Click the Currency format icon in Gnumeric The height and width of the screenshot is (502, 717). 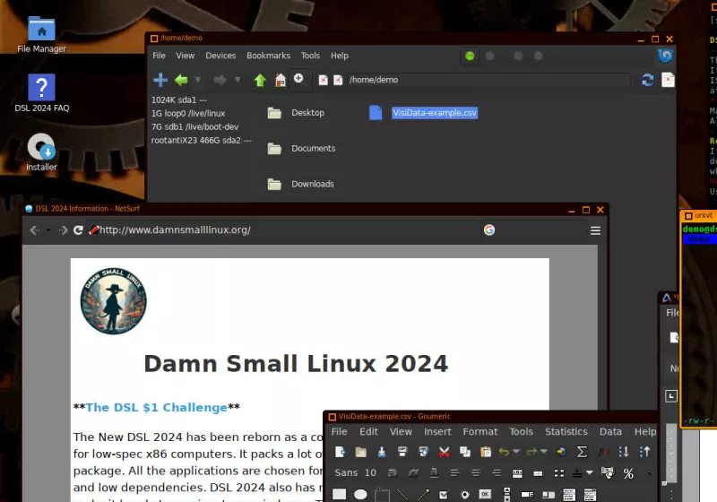[608, 472]
